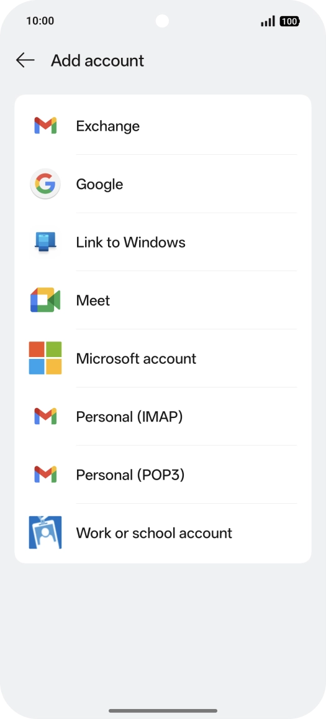Click the Gmail icon beside Exchange
Viewport: 326px width, 719px height.
point(45,126)
